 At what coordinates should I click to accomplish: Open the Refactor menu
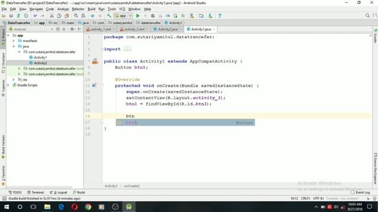(78, 9)
